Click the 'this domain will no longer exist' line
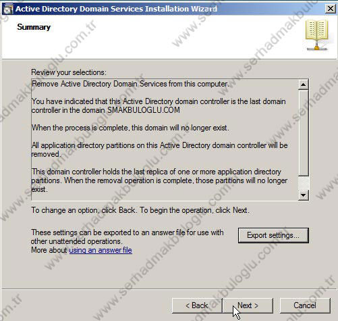The height and width of the screenshot is (321, 338). coord(130,128)
